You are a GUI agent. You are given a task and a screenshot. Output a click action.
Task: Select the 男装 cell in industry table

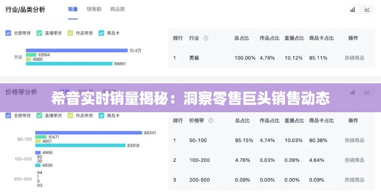coord(194,58)
